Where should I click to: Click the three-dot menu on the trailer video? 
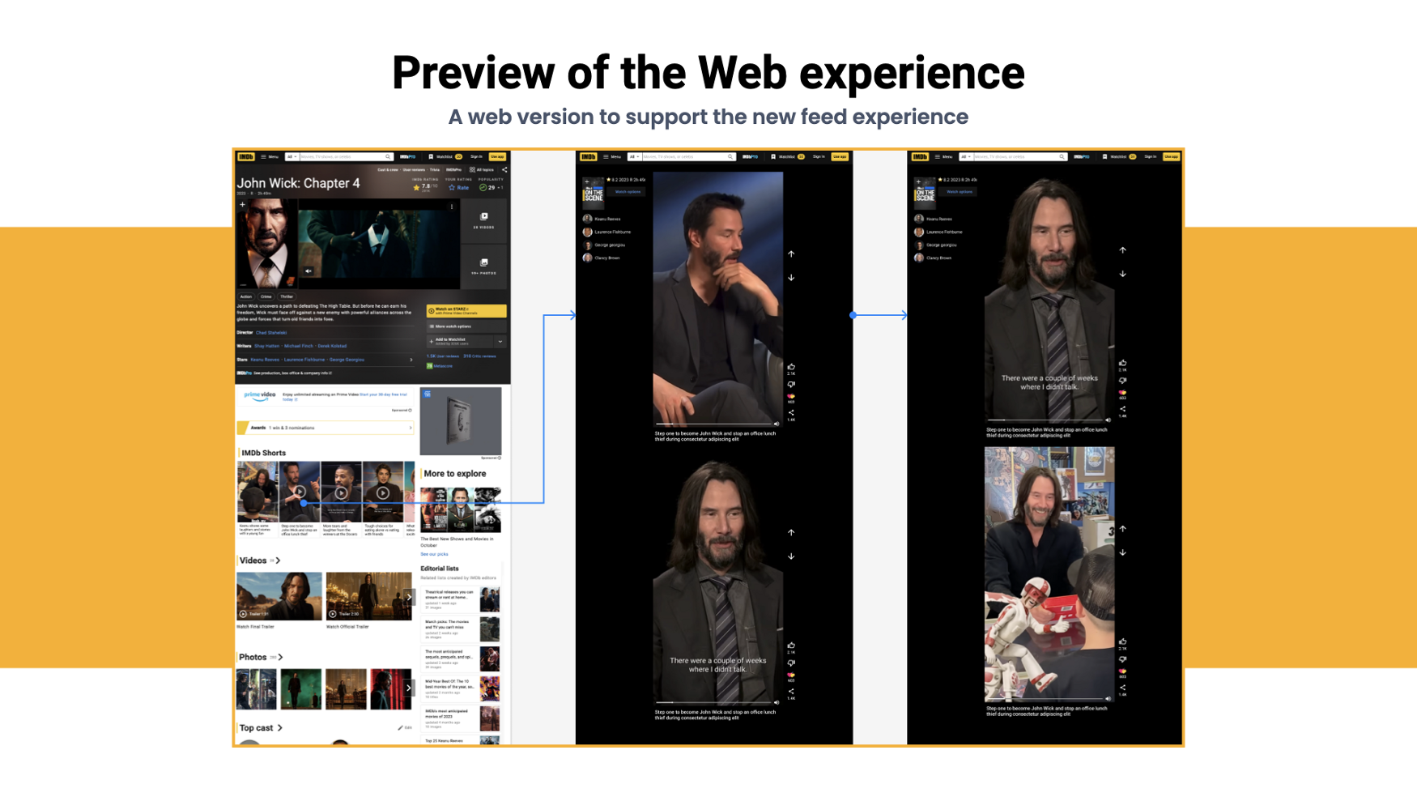(x=452, y=207)
